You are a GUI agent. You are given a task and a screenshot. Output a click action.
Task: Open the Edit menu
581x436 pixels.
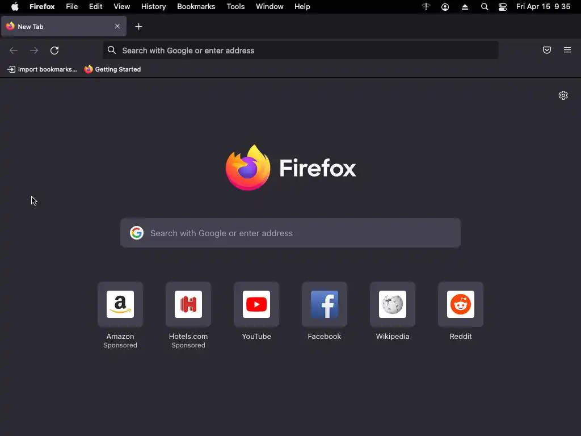pyautogui.click(x=95, y=7)
